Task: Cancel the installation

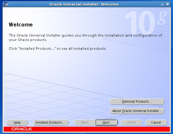Action: 156,123
